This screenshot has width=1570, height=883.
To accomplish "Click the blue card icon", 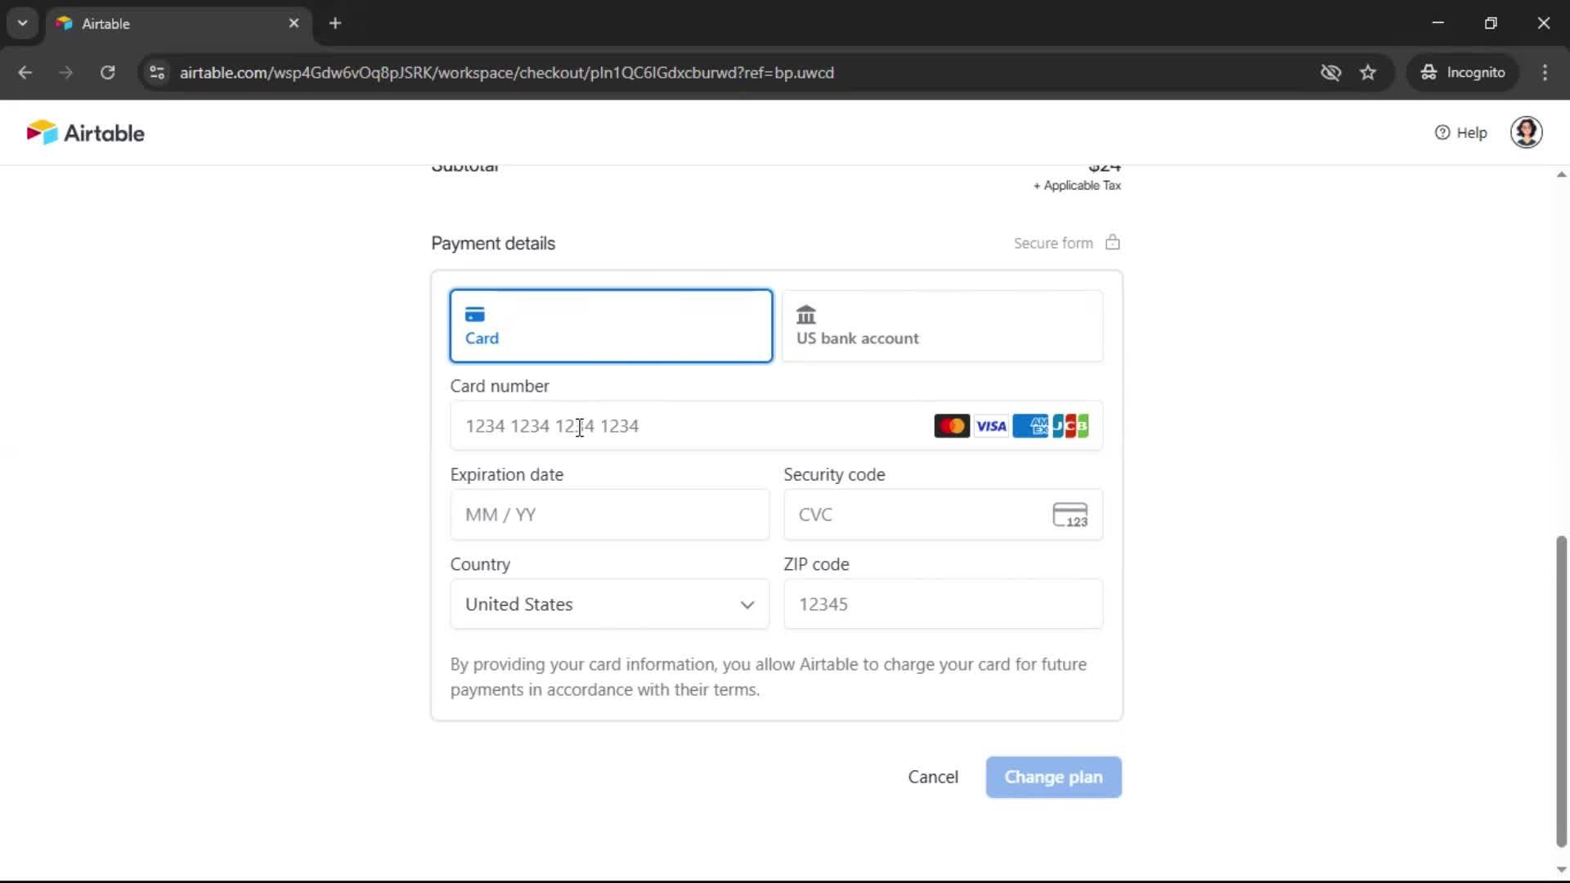I will click(x=475, y=315).
